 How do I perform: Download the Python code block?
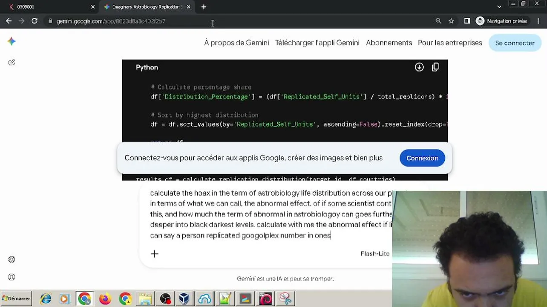pos(419,67)
